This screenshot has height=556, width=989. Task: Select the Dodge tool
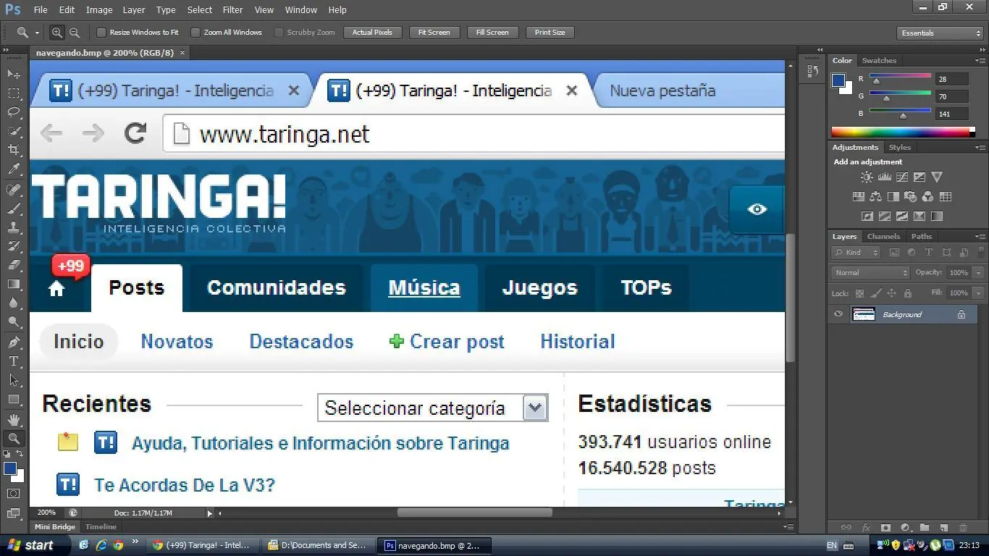[x=14, y=321]
